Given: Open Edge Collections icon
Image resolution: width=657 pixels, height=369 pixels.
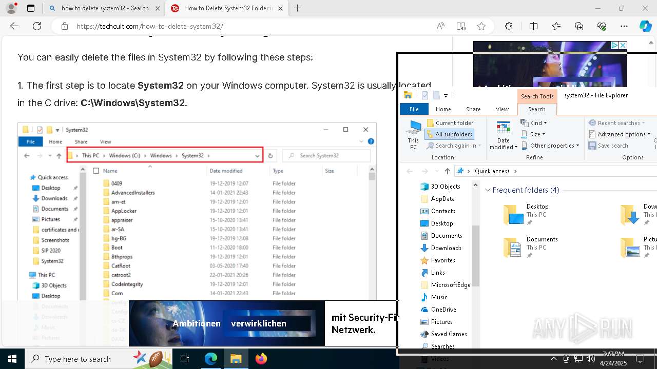Looking at the screenshot, I should click(x=579, y=26).
